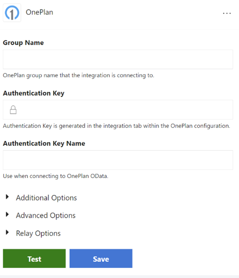Click the Group Name label
The width and height of the screenshot is (239, 278).
pyautogui.click(x=23, y=43)
